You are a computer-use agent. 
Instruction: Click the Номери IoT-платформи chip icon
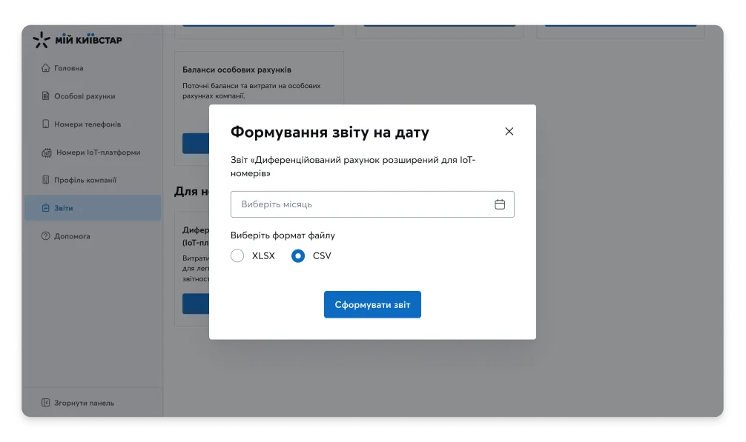click(x=47, y=153)
